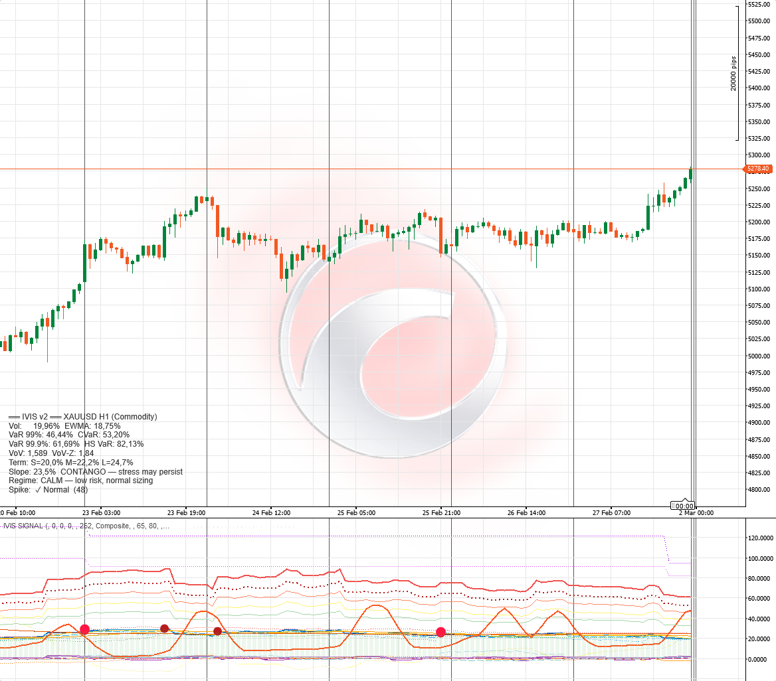This screenshot has height=681, width=776.
Task: Toggle the red signal dot near 25 Feb 21:00
Action: 440,633
